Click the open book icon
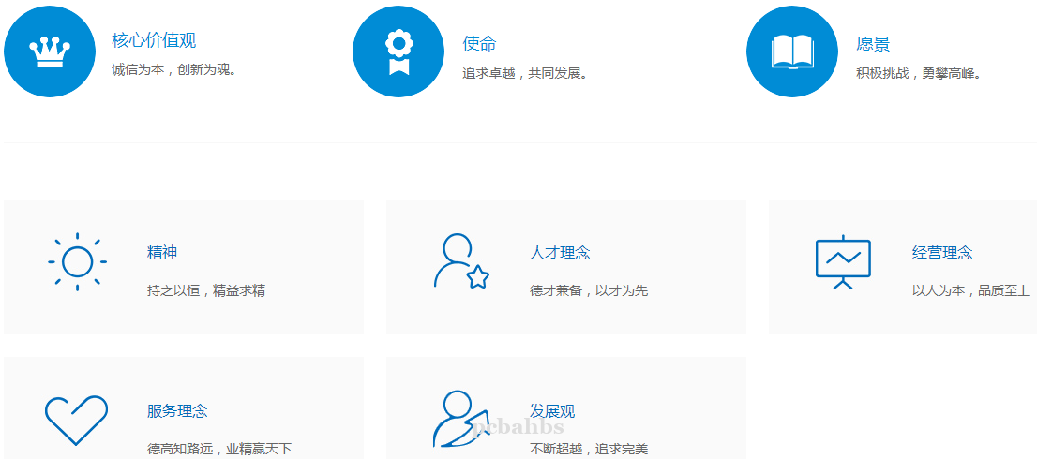 click(x=792, y=52)
